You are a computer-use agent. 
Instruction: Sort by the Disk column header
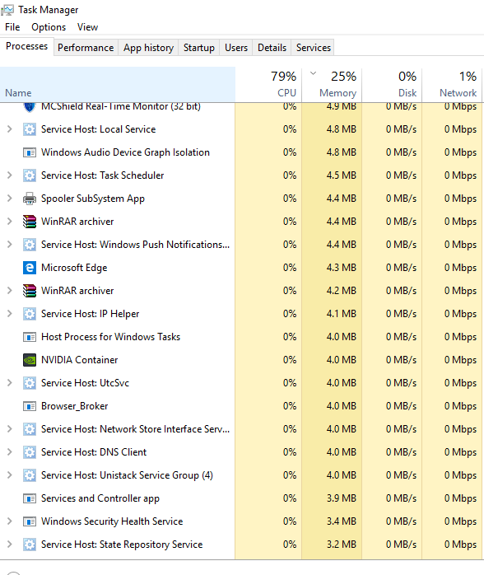392,85
